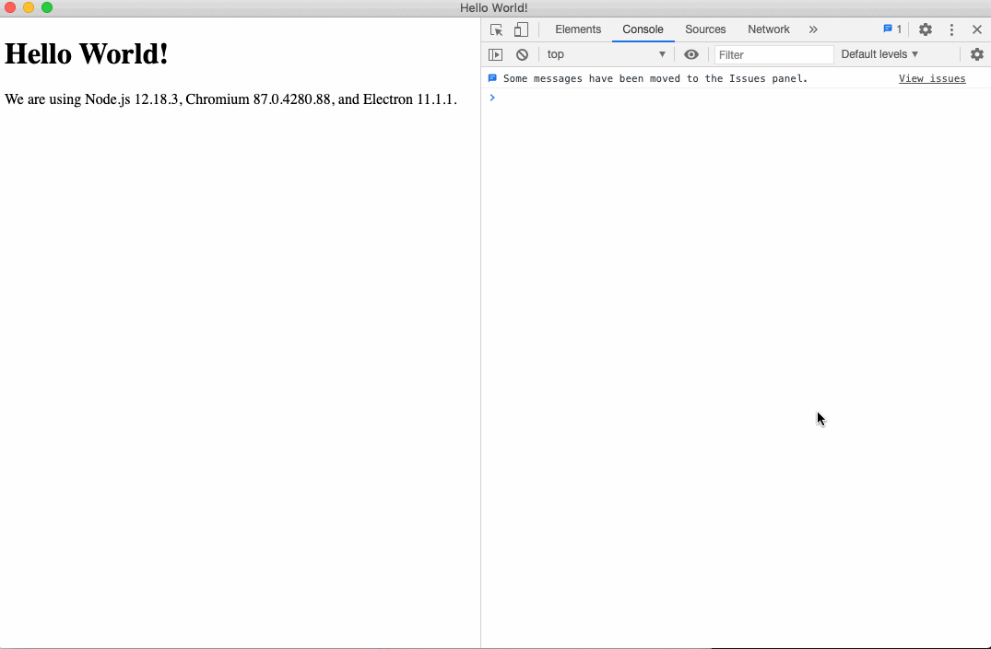Toggle the live expression eye icon

point(691,55)
